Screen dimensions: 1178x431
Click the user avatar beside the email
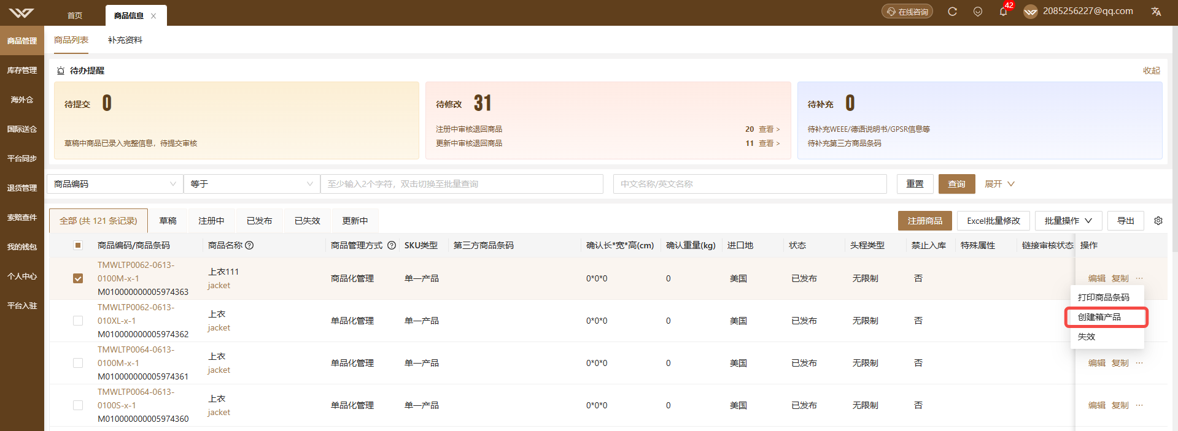coord(1031,12)
